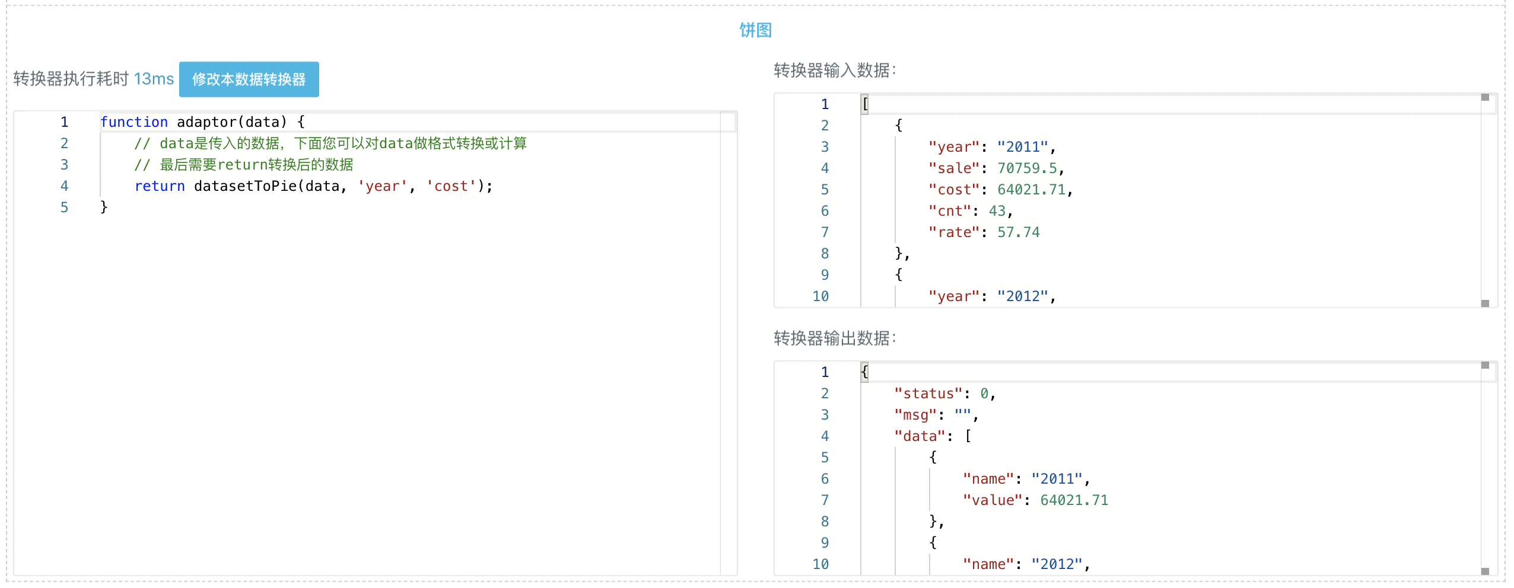Click the 13ms execution time text

(x=154, y=79)
